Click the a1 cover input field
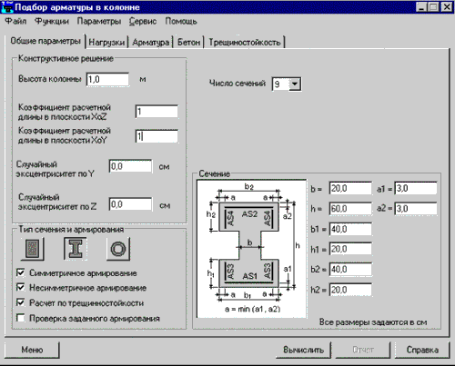The height and width of the screenshot is (366, 455). (x=416, y=189)
